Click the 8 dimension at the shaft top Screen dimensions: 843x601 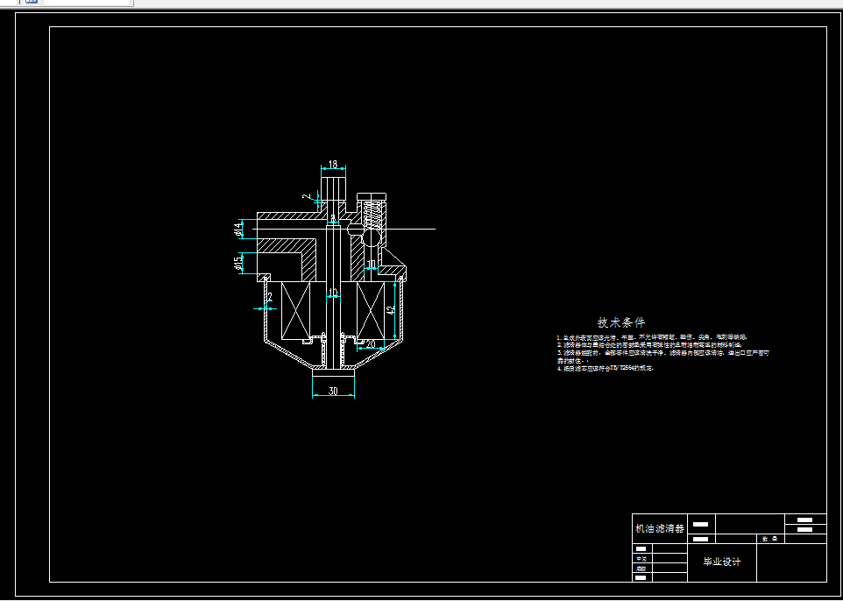tap(333, 218)
